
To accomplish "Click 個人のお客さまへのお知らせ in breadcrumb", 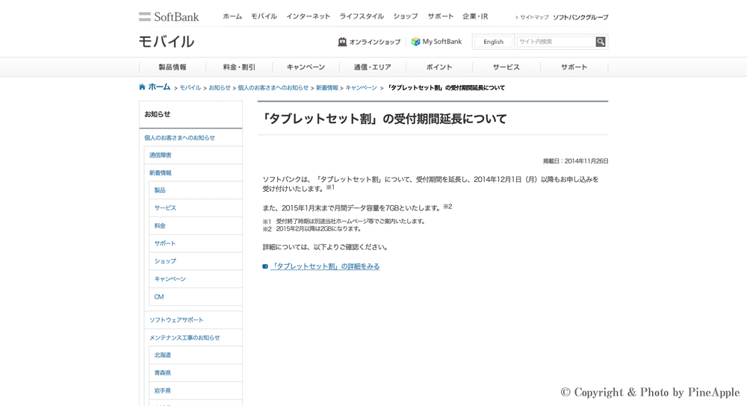I will tap(273, 87).
